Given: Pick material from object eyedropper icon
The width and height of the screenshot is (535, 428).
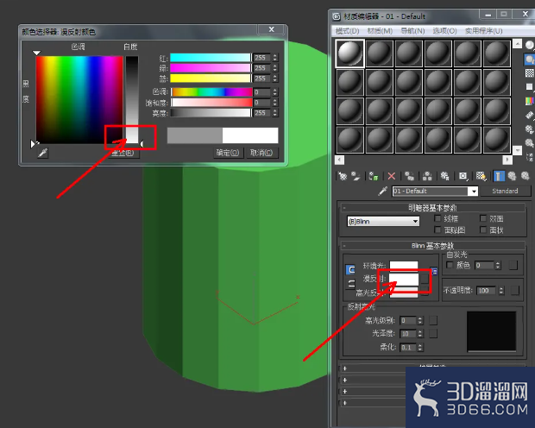Looking at the screenshot, I should click(383, 191).
